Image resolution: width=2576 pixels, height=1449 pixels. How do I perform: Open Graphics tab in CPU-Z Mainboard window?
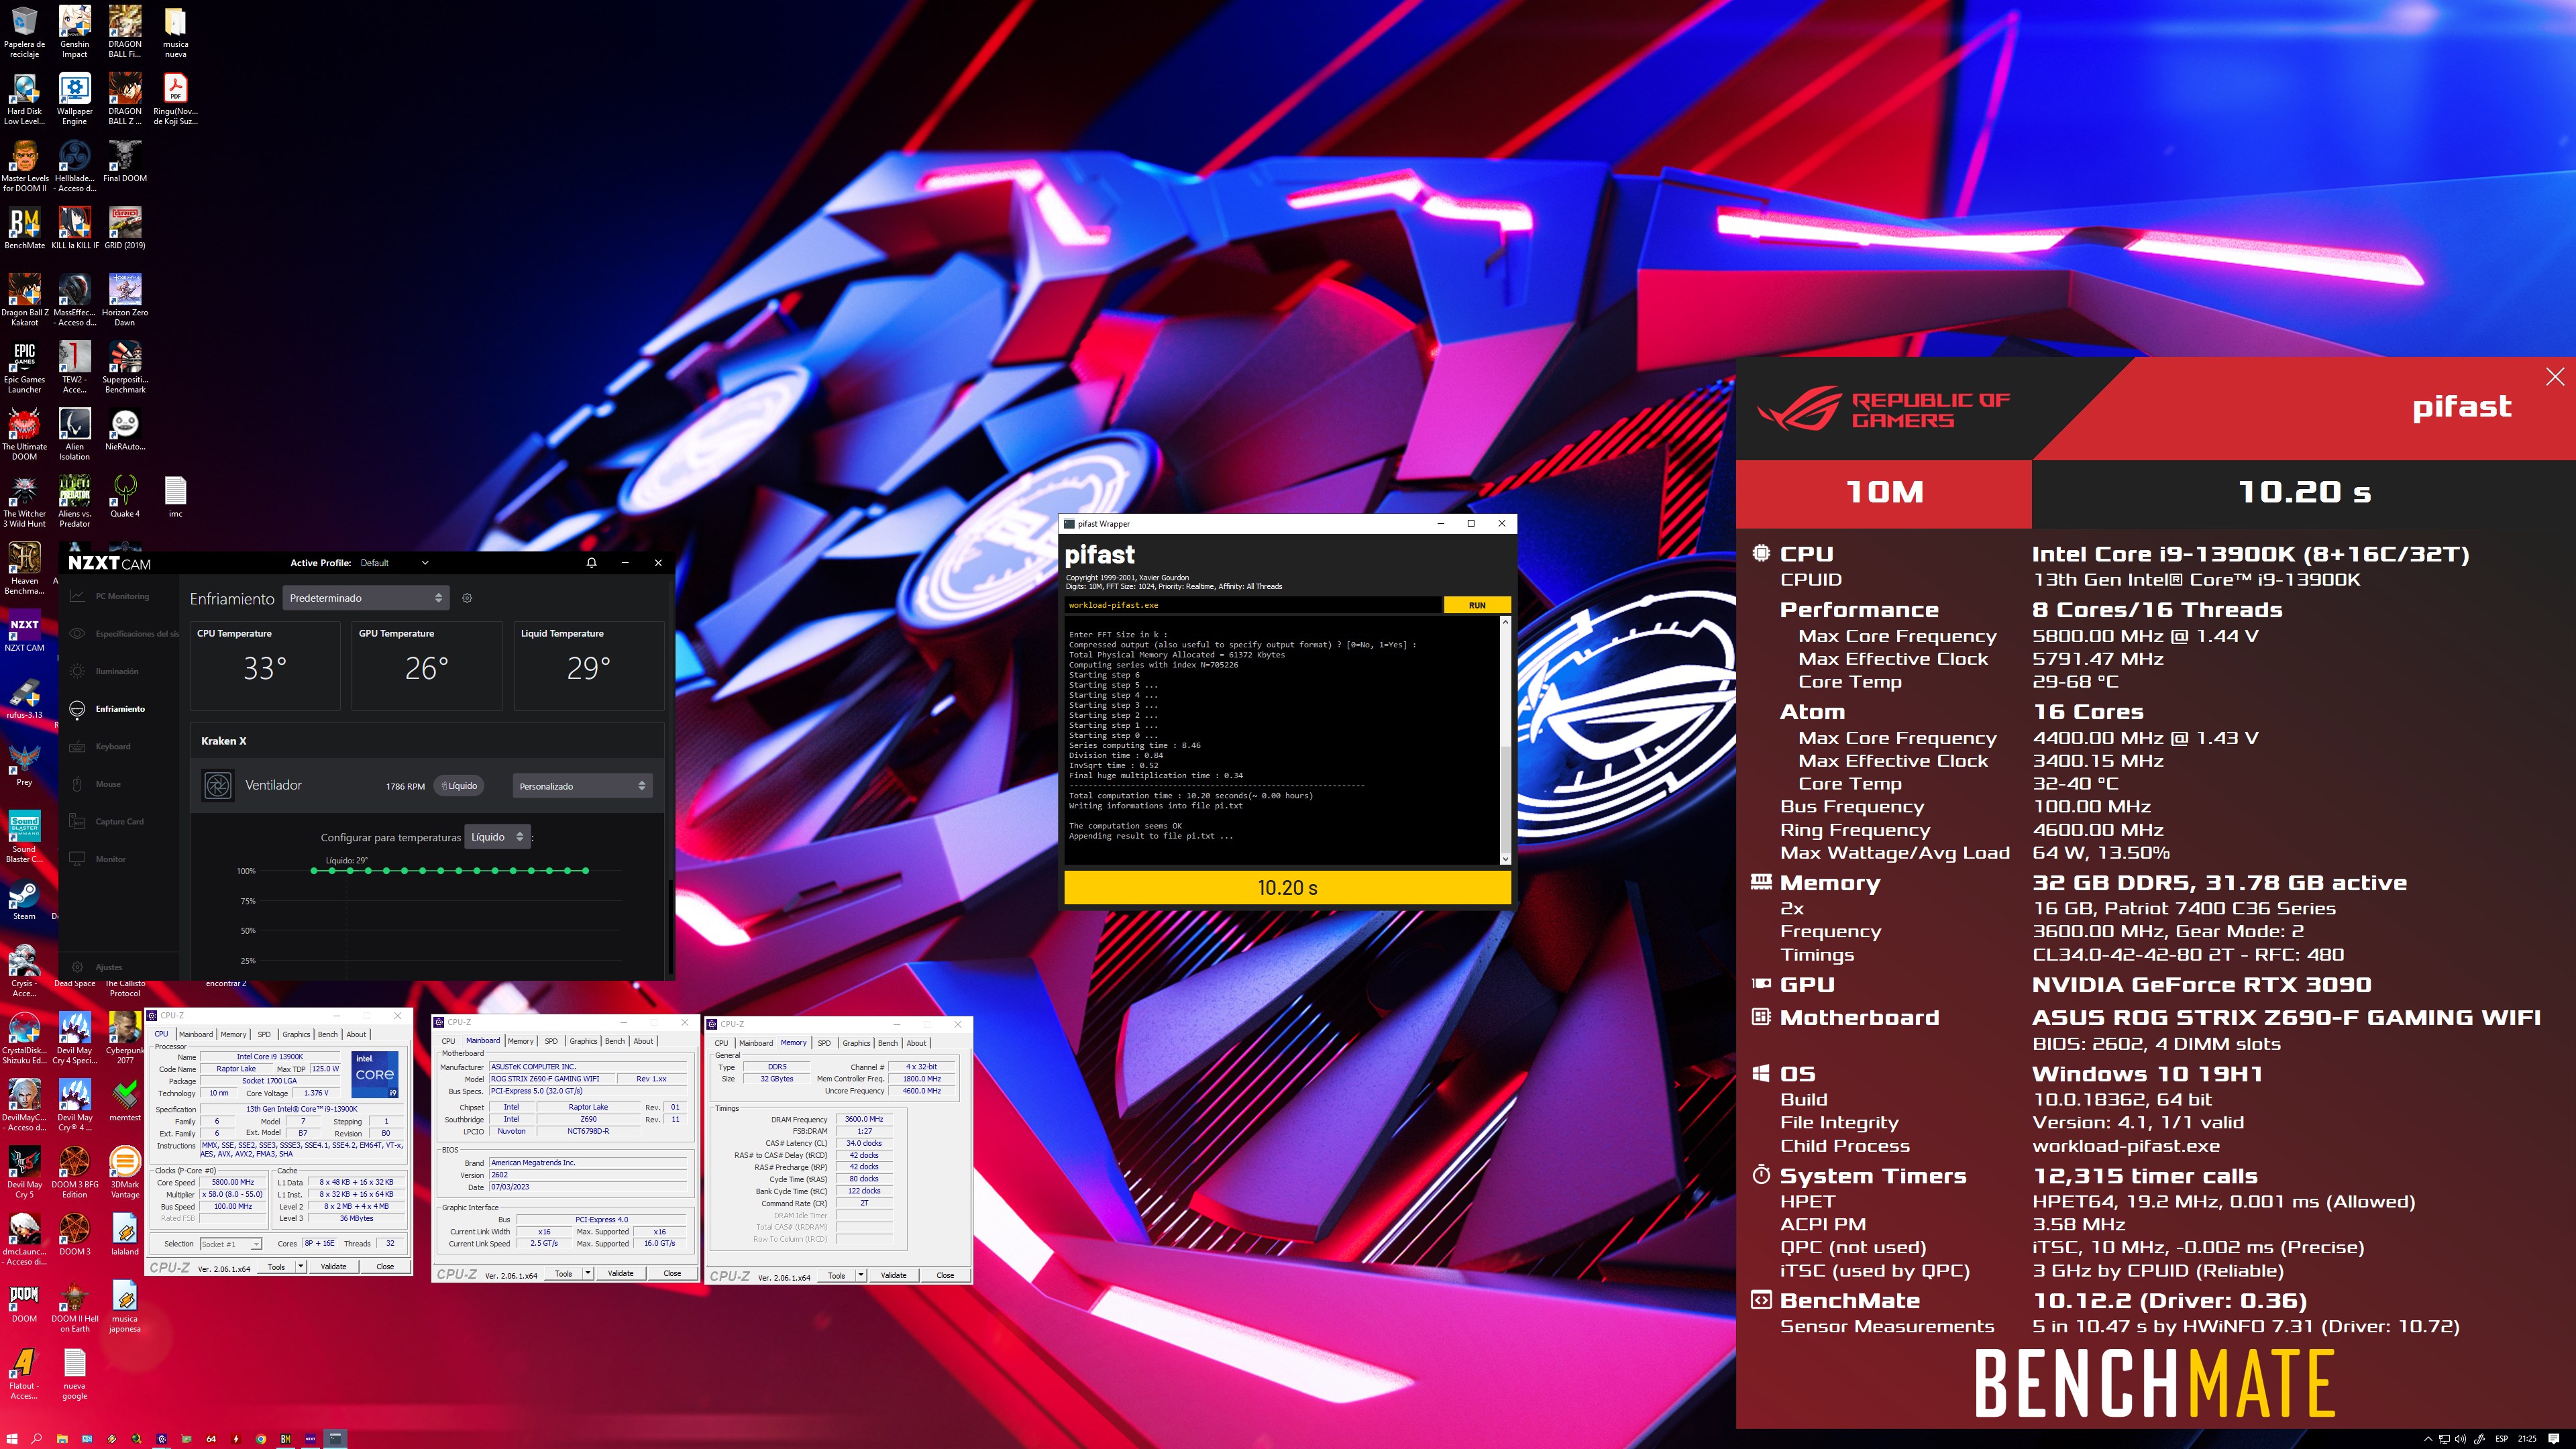[x=583, y=1041]
